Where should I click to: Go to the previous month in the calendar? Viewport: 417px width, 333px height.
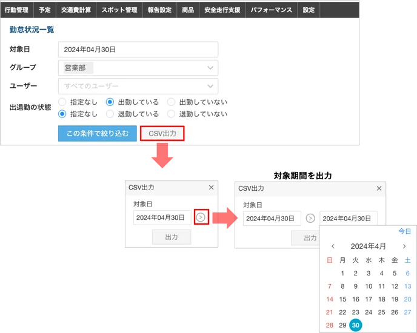pyautogui.click(x=333, y=246)
